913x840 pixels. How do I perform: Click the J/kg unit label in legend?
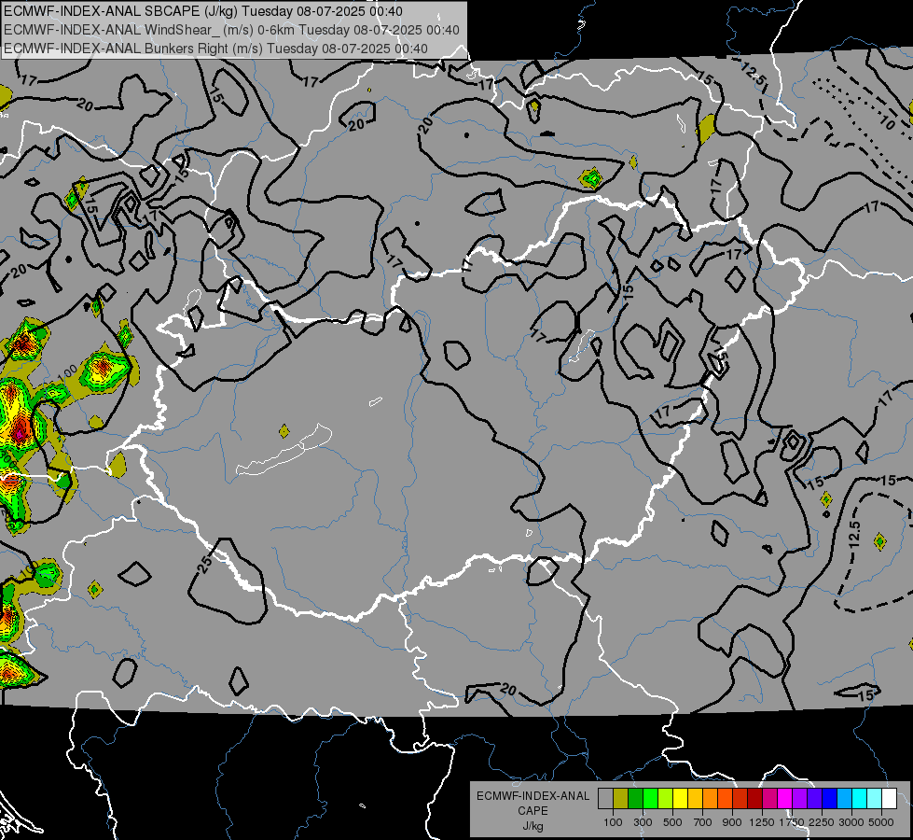pyautogui.click(x=533, y=826)
